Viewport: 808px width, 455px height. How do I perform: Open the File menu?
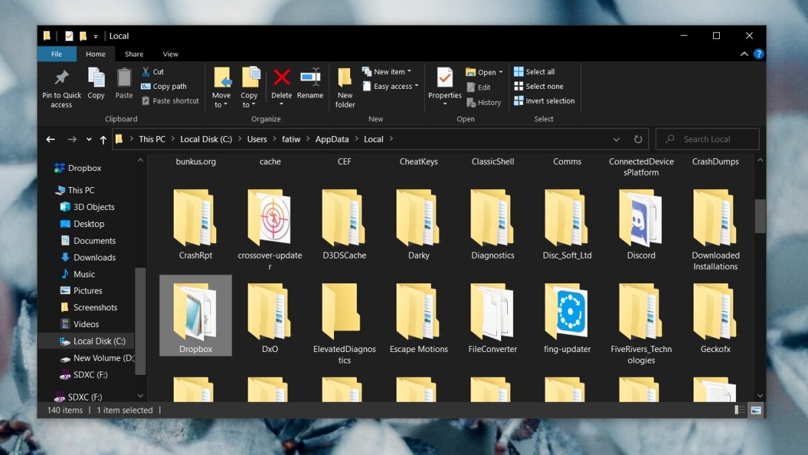(57, 54)
